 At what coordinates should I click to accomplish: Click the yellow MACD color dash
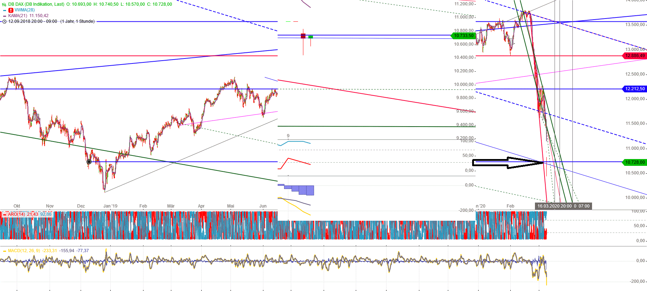pyautogui.click(x=5, y=251)
